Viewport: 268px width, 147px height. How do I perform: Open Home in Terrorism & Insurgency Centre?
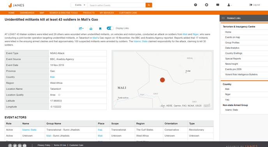pyautogui.click(x=228, y=32)
